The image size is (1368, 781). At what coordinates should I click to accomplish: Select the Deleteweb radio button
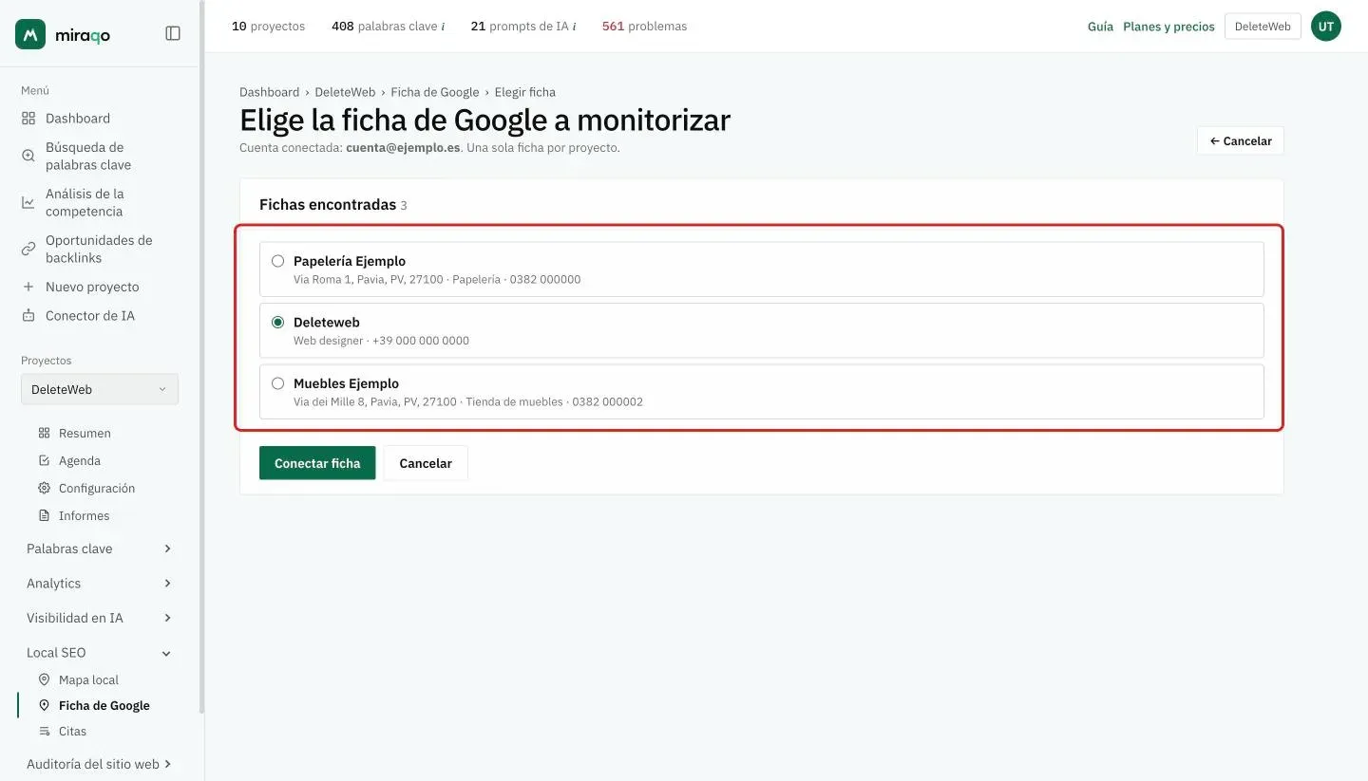pyautogui.click(x=278, y=323)
